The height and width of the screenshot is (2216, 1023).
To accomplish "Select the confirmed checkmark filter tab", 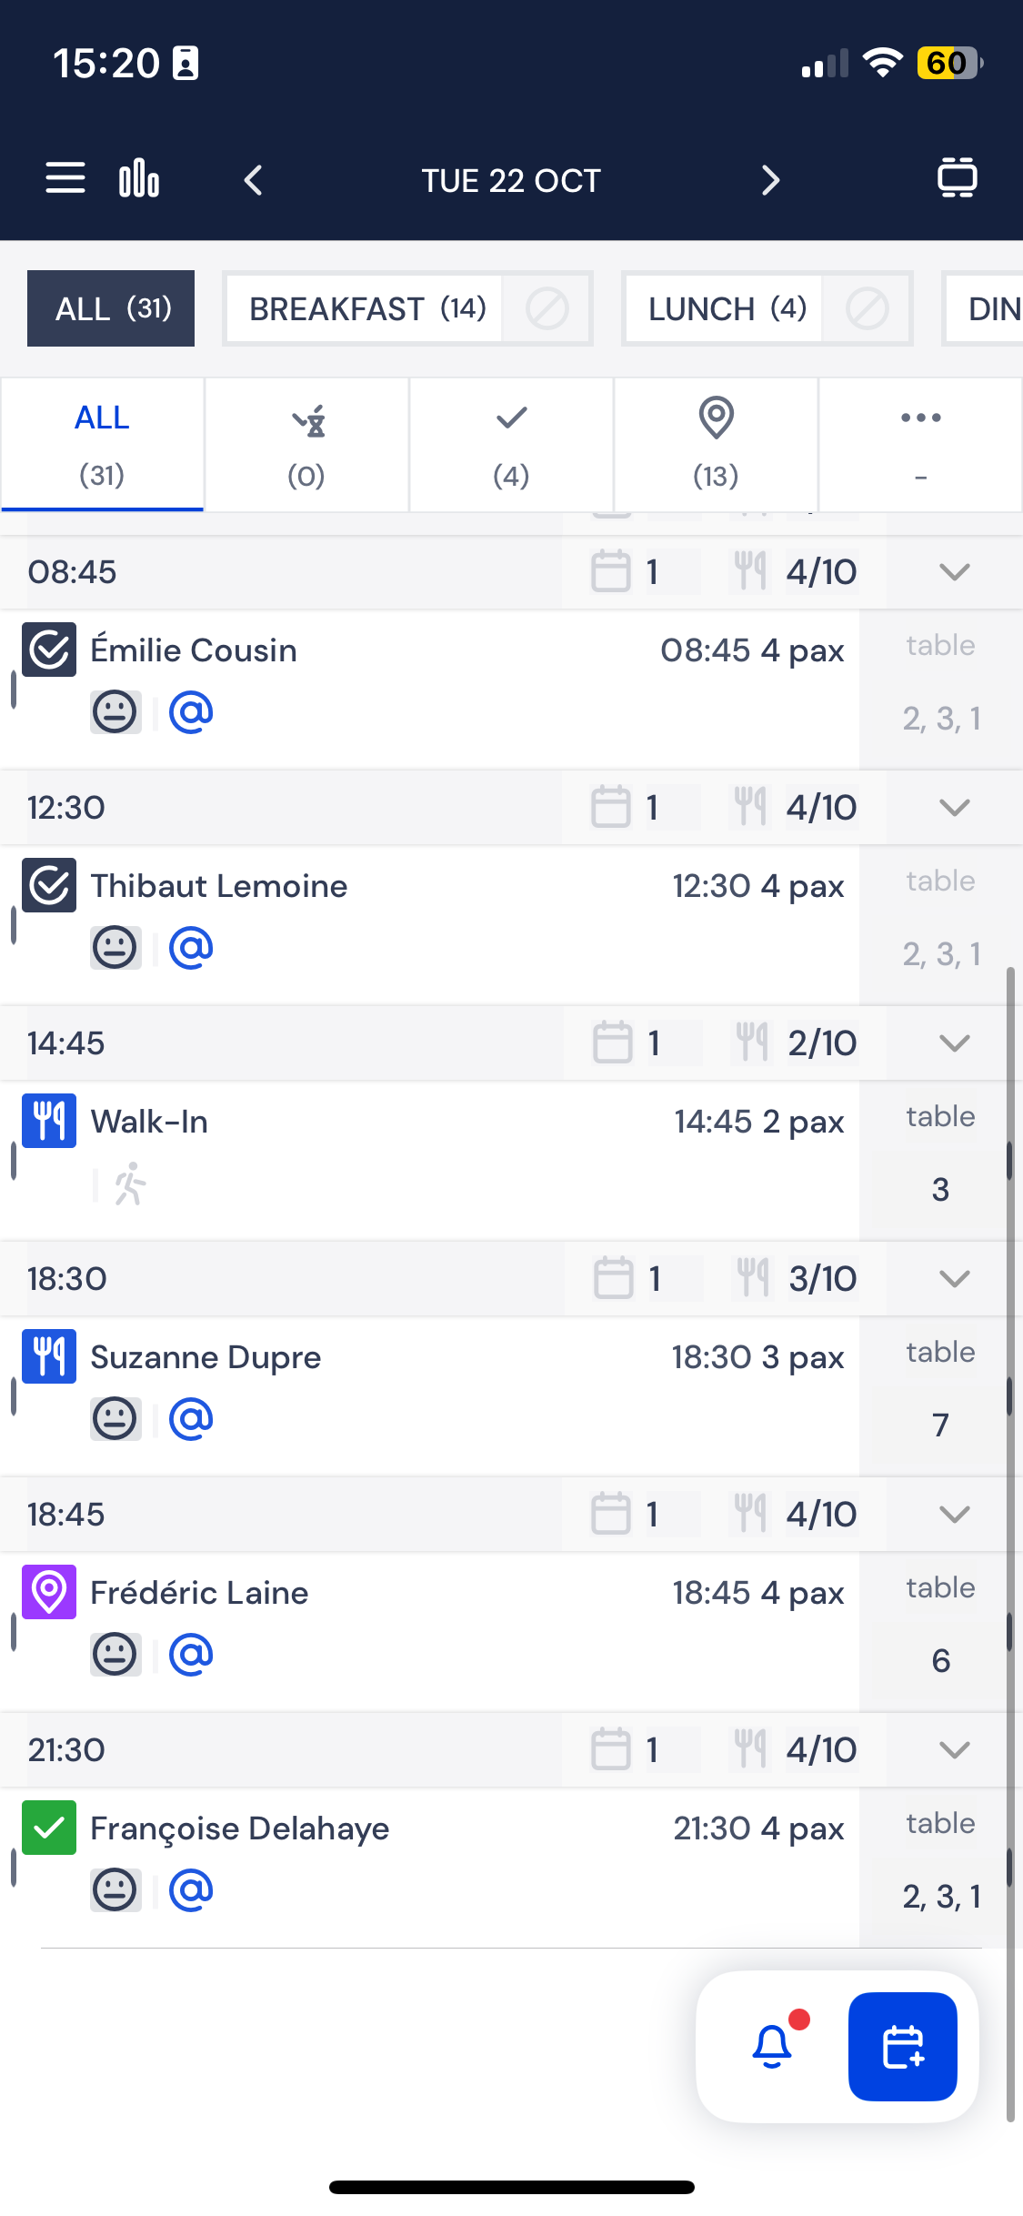I will (511, 445).
